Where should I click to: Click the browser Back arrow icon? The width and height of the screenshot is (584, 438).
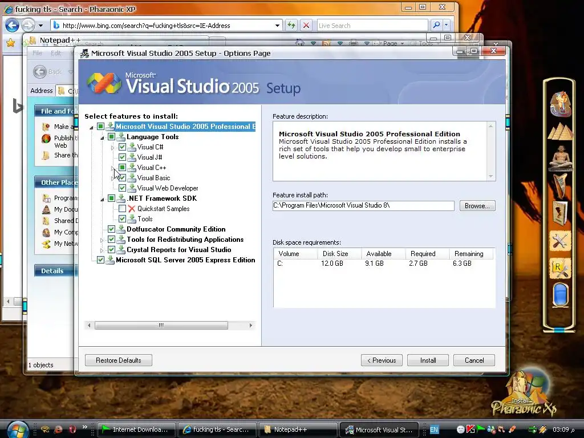pos(13,25)
